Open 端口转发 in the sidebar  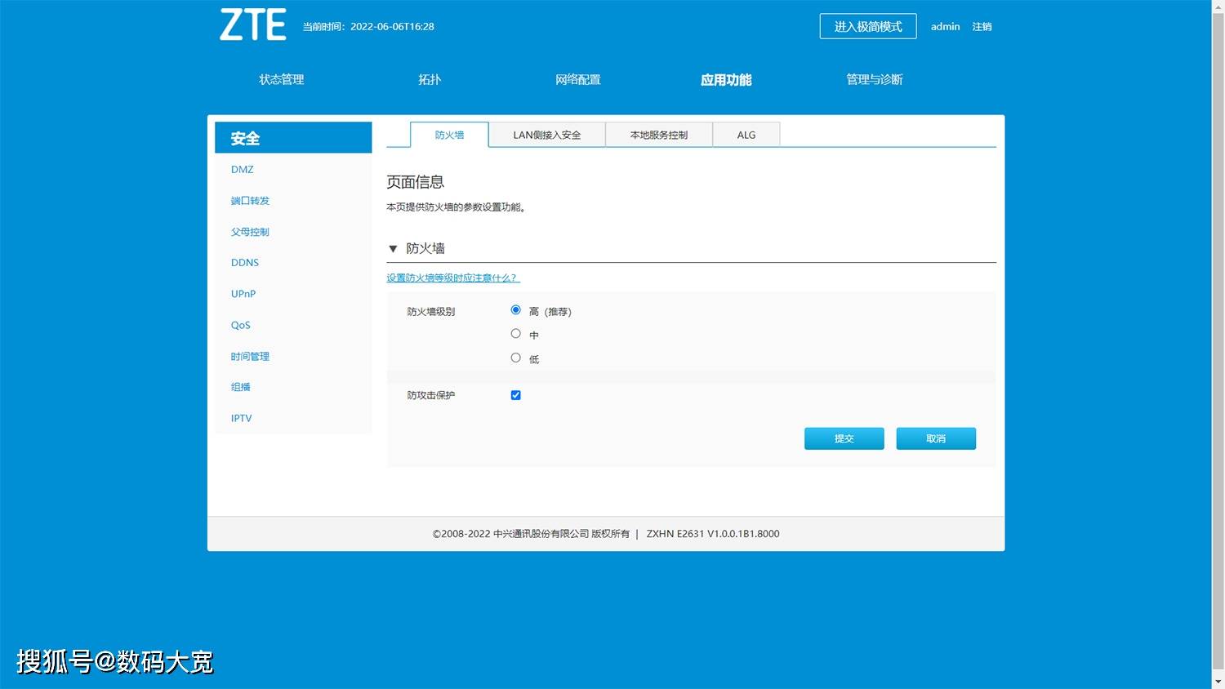[x=250, y=201]
